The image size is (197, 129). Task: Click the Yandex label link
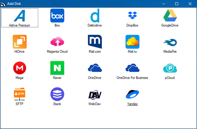click(x=132, y=104)
